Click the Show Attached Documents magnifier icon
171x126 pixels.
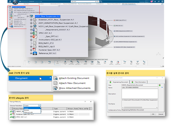pyautogui.click(x=56, y=88)
